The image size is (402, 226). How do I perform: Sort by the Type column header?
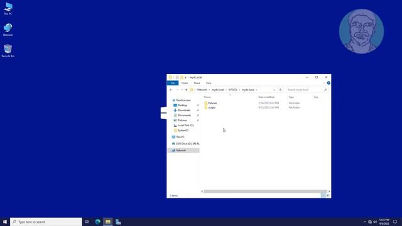coord(291,97)
